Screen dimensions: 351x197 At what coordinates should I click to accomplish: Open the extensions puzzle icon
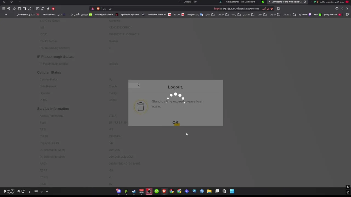43,9
